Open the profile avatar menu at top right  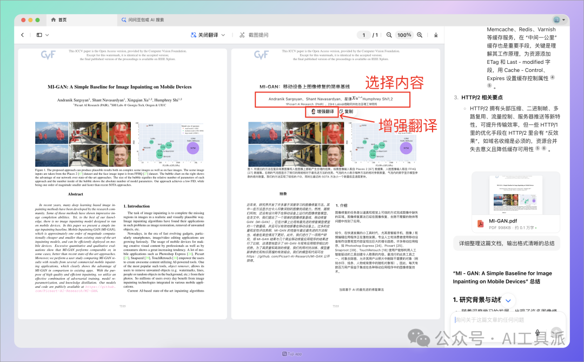[x=556, y=19]
